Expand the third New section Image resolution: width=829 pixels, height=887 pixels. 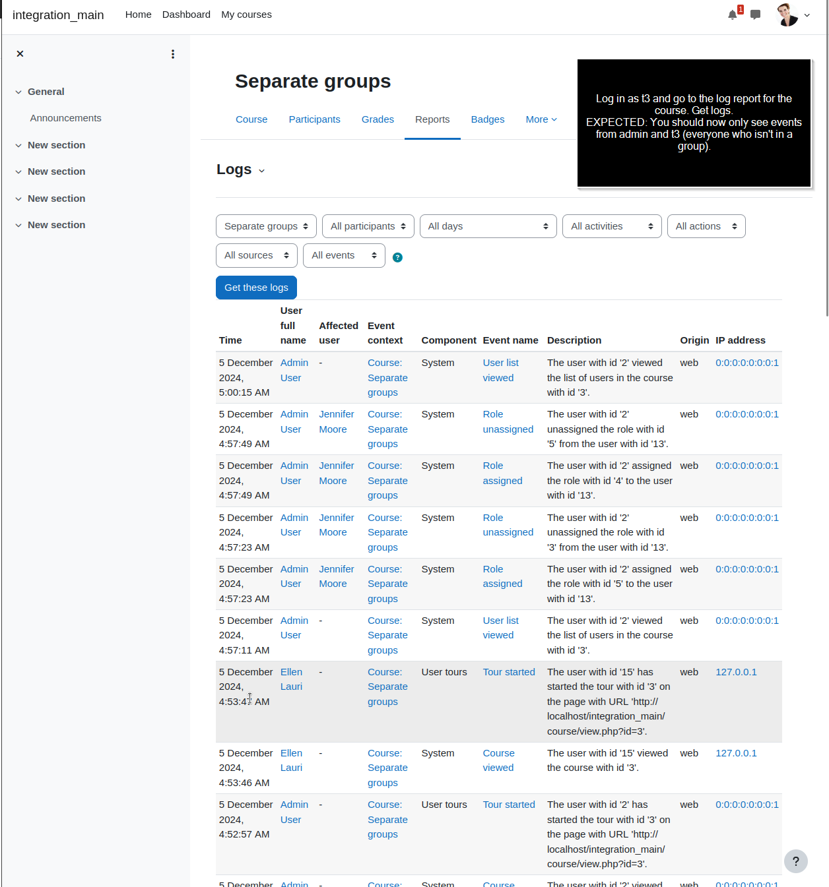[18, 199]
